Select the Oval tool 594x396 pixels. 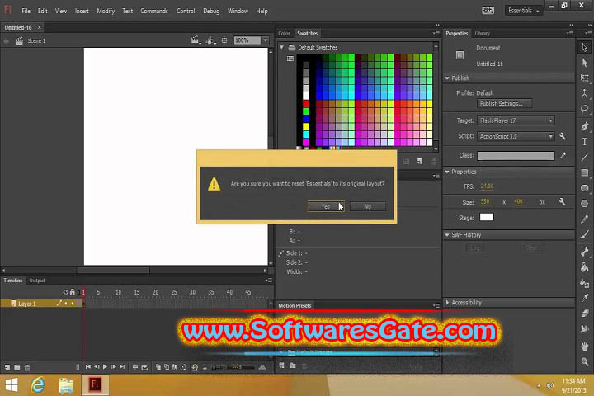585,188
